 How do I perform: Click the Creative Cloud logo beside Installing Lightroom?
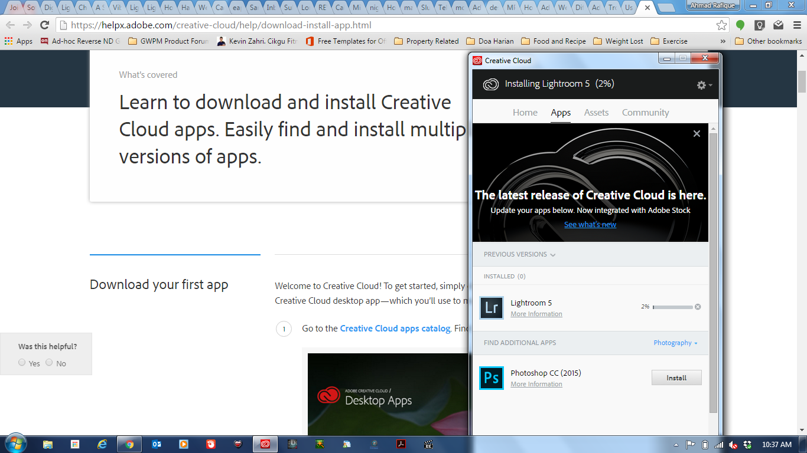(x=491, y=84)
